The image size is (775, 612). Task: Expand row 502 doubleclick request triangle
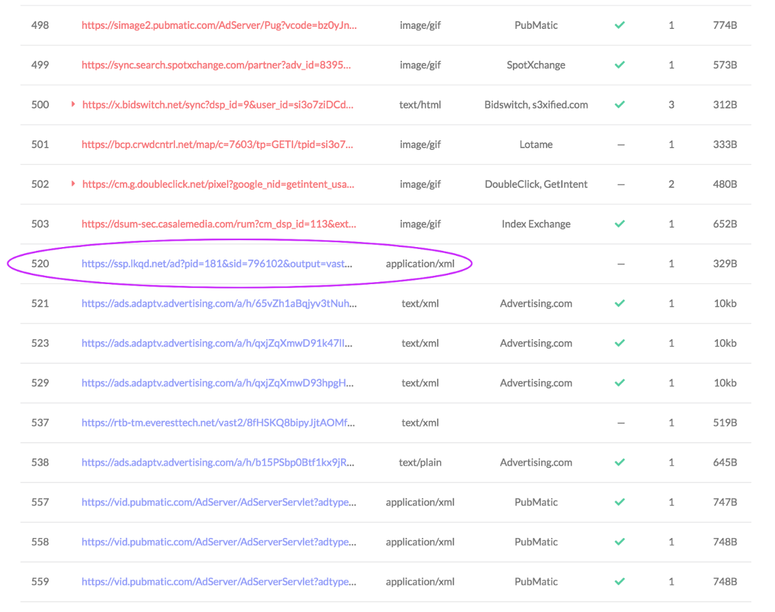(73, 184)
